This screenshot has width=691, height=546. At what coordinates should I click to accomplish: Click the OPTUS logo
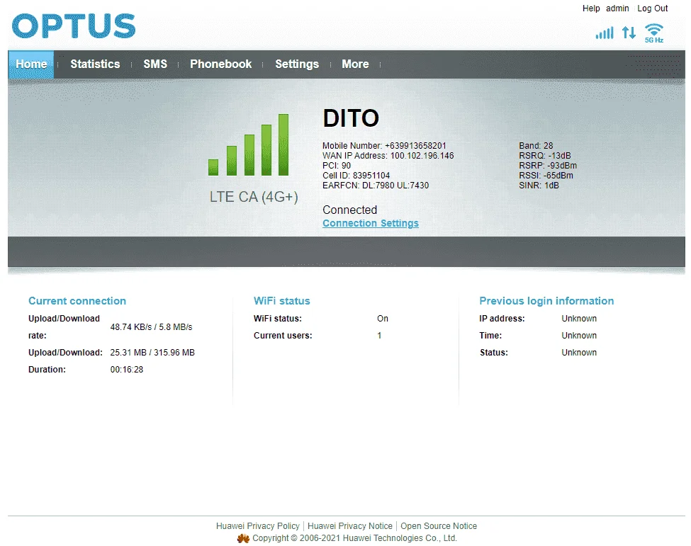point(74,26)
